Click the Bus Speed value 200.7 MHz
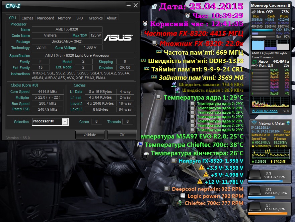Viewport: 295px width, 222px height. (x=48, y=104)
